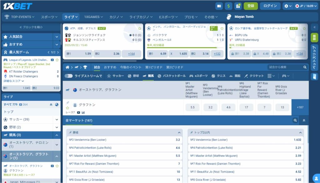The width and height of the screenshot is (320, 183).
Task: Open the gift bonus icon
Action: point(238,6)
